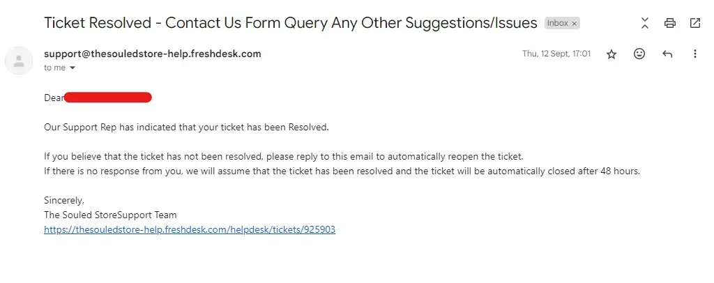Open the three-dot More options menu
The image size is (714, 283).
694,54
